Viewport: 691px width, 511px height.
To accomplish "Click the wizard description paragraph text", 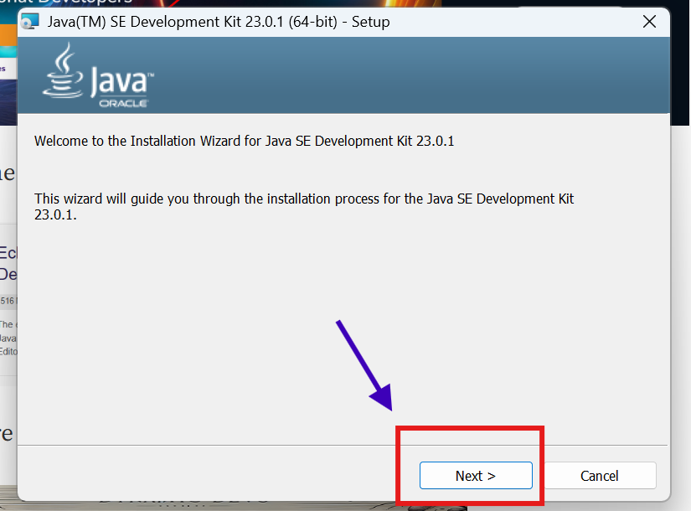I will point(304,206).
